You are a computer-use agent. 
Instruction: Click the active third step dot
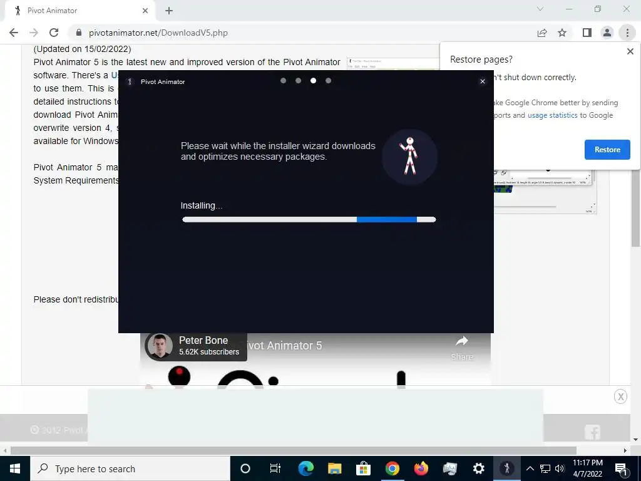pos(313,81)
